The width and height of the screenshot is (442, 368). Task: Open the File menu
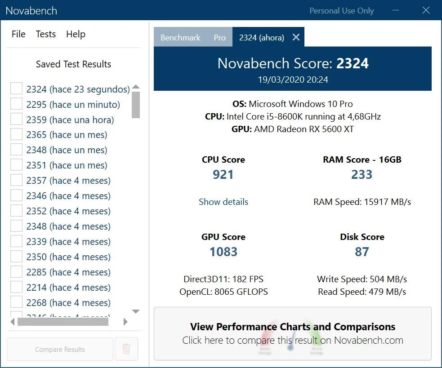18,34
